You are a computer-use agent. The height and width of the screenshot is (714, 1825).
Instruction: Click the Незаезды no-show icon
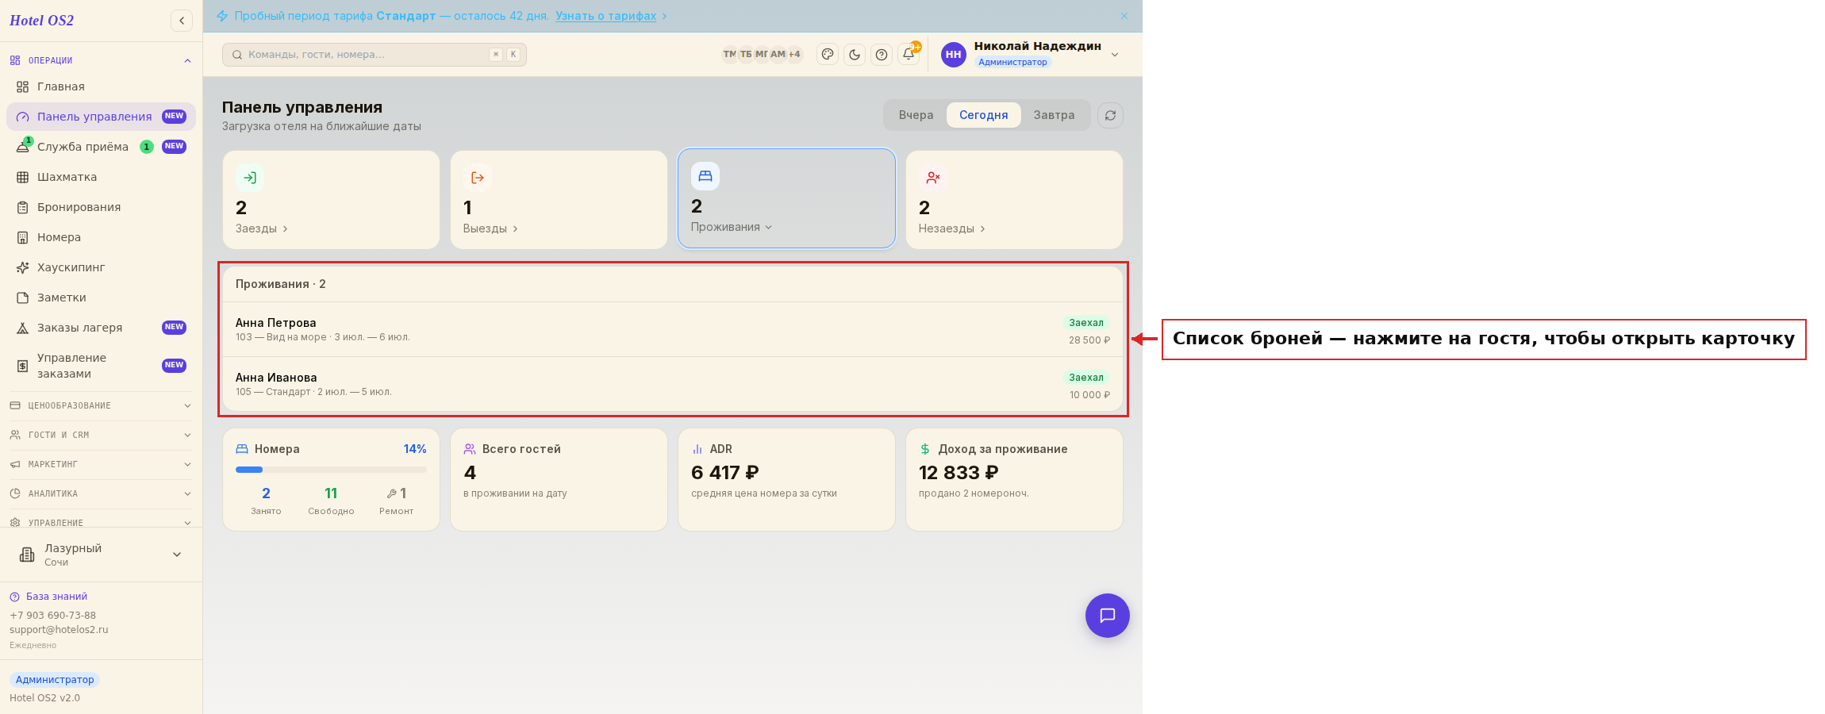(933, 178)
